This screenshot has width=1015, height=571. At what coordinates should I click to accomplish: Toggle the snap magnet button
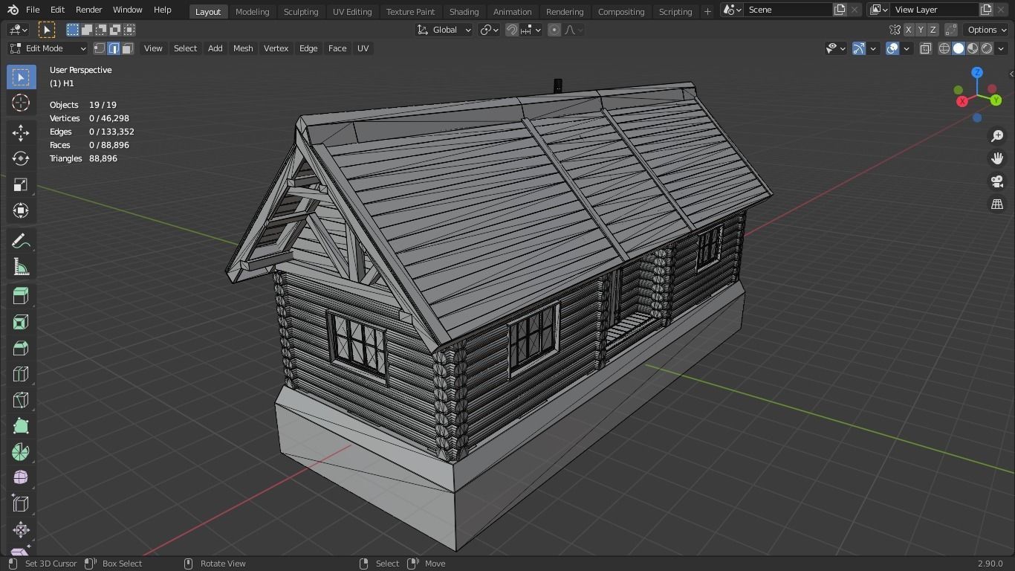click(x=512, y=30)
